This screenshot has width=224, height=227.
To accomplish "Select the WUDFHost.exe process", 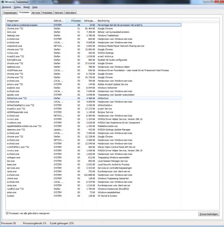I will (94, 70).
